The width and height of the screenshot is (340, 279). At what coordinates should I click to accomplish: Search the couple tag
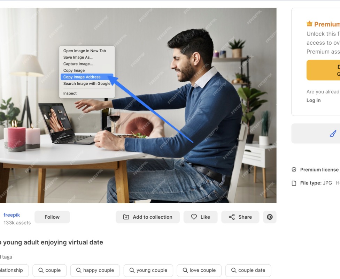click(x=49, y=270)
